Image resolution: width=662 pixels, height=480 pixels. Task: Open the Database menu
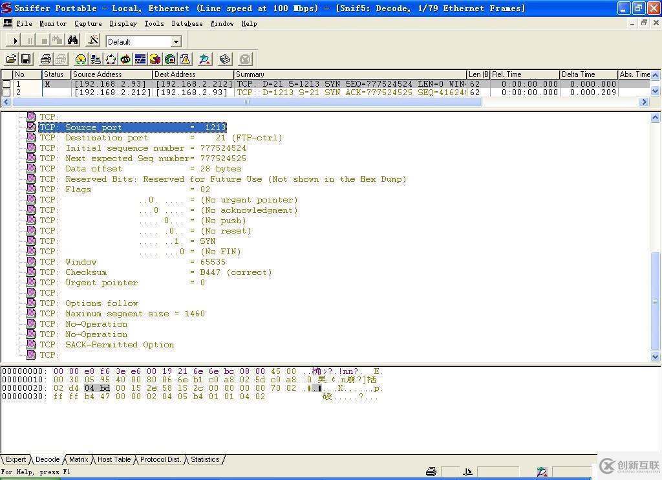pyautogui.click(x=187, y=23)
